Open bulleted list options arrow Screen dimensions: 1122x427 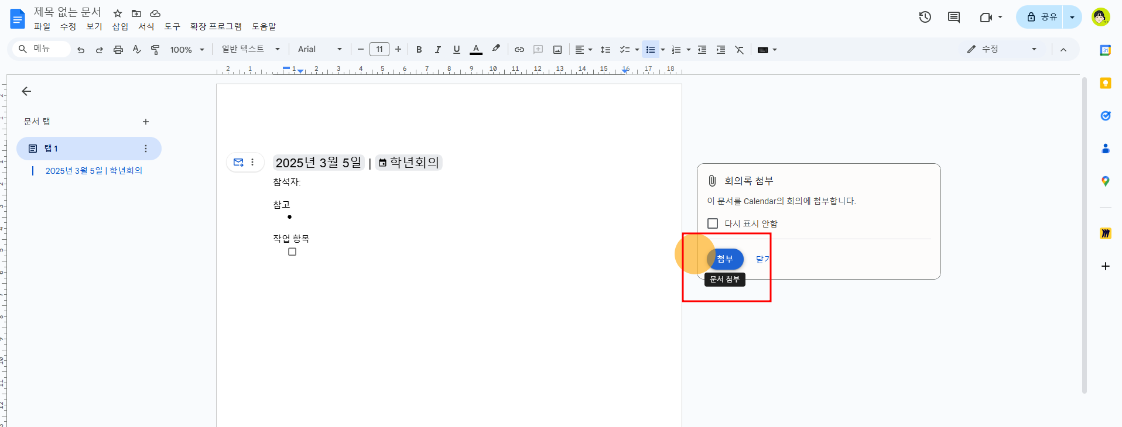coord(663,50)
